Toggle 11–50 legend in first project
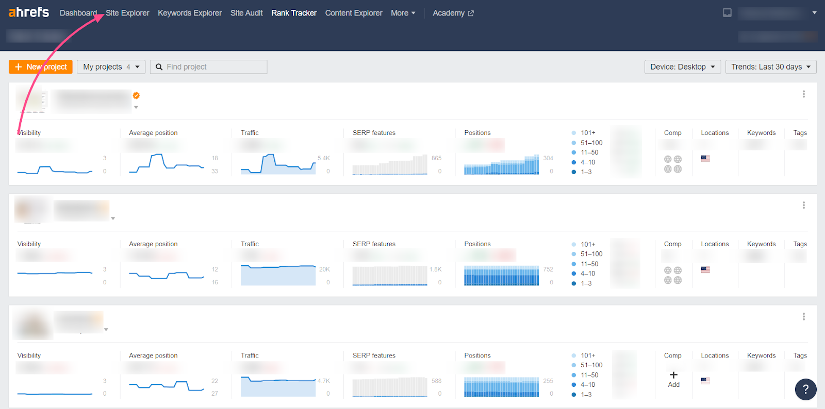 point(585,152)
